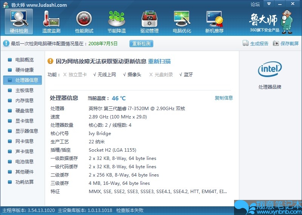Minimize the 鲁大师 window
This screenshot has height=215, width=302.
[280, 4]
